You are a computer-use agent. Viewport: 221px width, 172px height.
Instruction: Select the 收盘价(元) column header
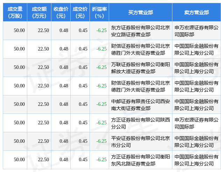(x=61, y=12)
